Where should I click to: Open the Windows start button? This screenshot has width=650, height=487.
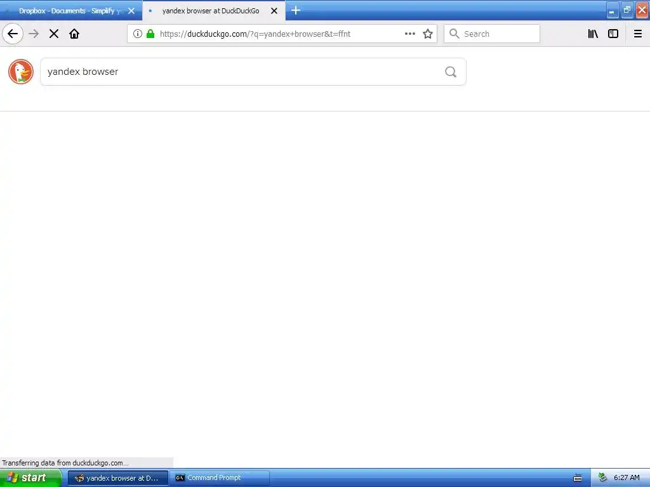30,478
